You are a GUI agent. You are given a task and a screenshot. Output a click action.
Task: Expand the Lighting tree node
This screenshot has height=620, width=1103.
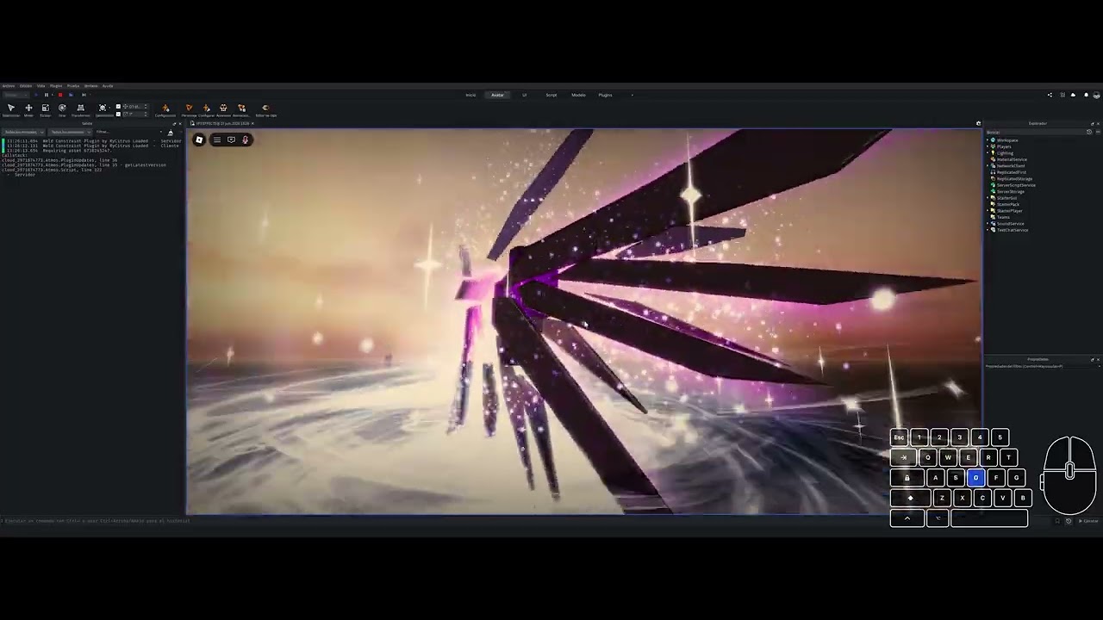point(988,152)
